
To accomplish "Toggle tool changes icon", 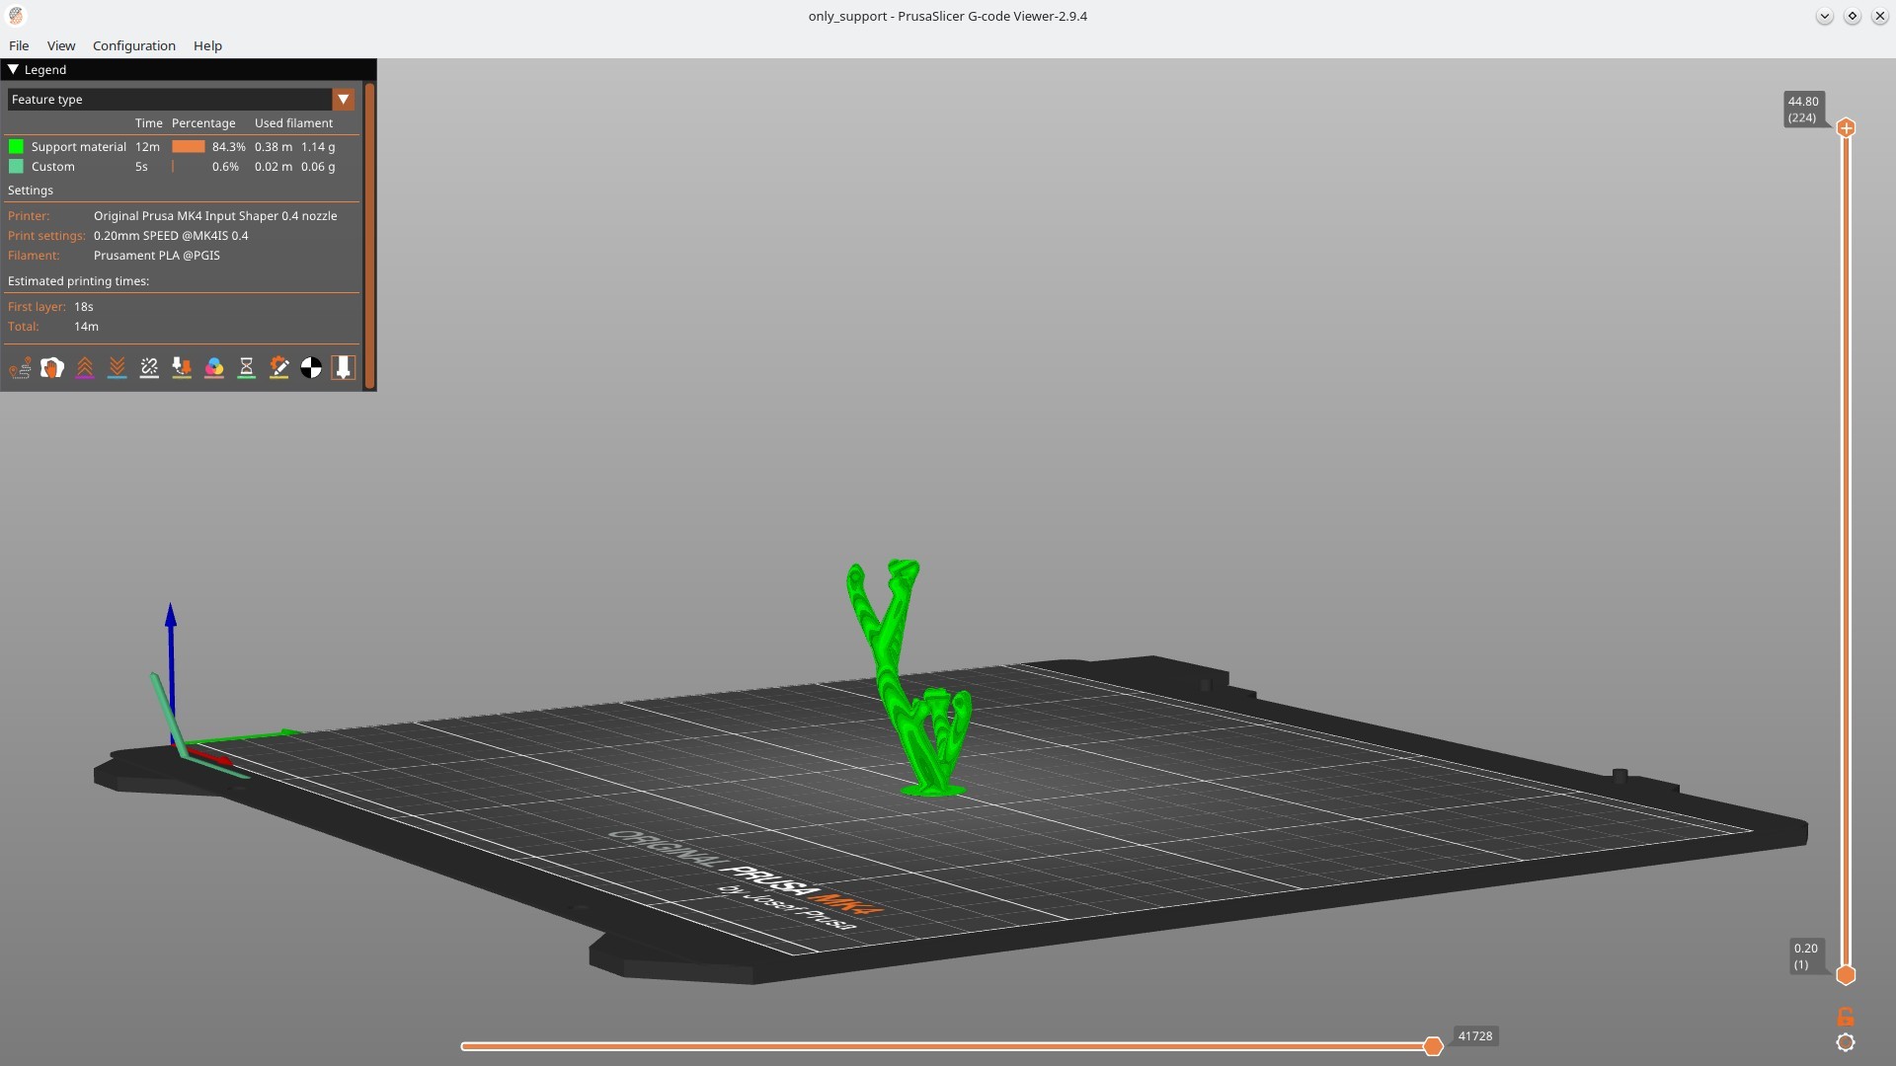I will tap(182, 368).
